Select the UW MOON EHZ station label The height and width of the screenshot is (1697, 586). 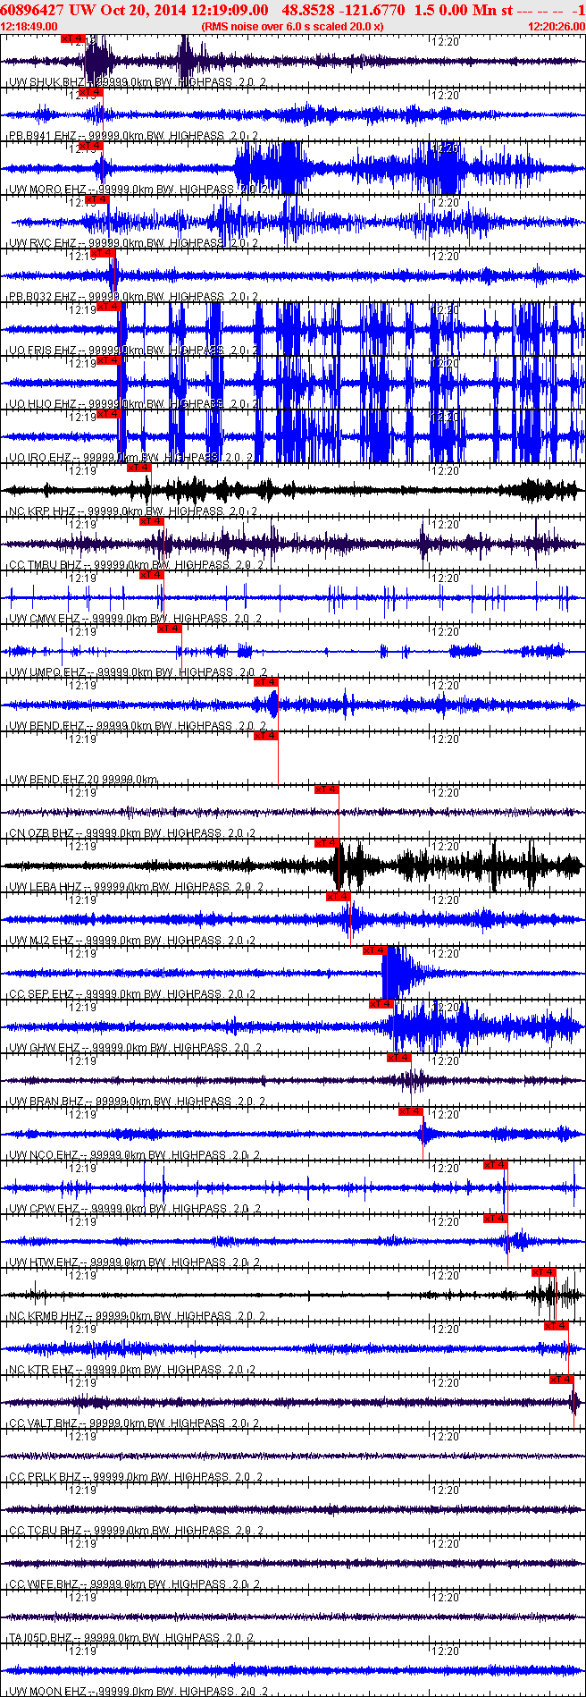point(138,1692)
